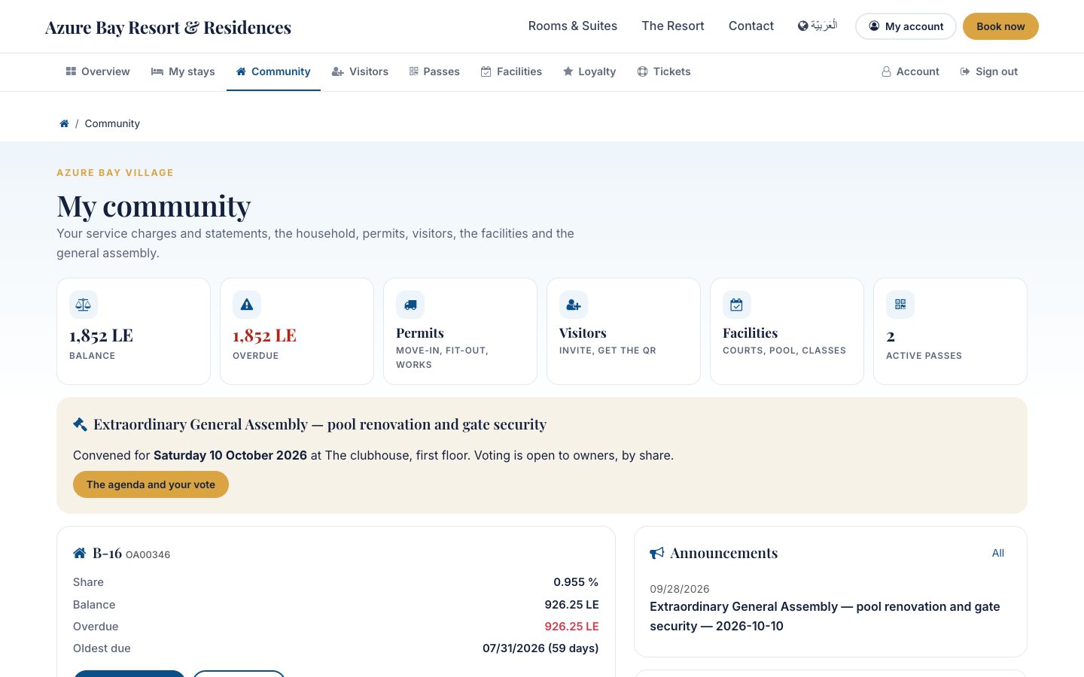The width and height of the screenshot is (1084, 677).
Task: Open the Overview tab
Action: [x=98, y=71]
